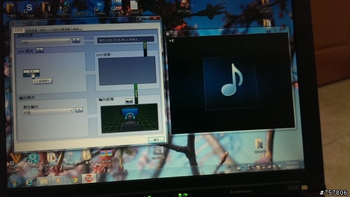
Task: Click the hammer tool button next to DSP 模式
Action: pos(40,50)
